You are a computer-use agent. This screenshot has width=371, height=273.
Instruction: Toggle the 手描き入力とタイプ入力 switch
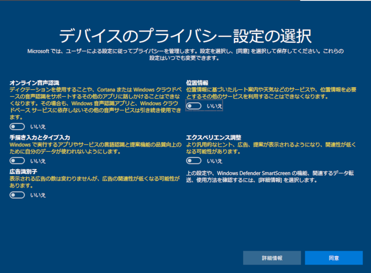pos(17,161)
